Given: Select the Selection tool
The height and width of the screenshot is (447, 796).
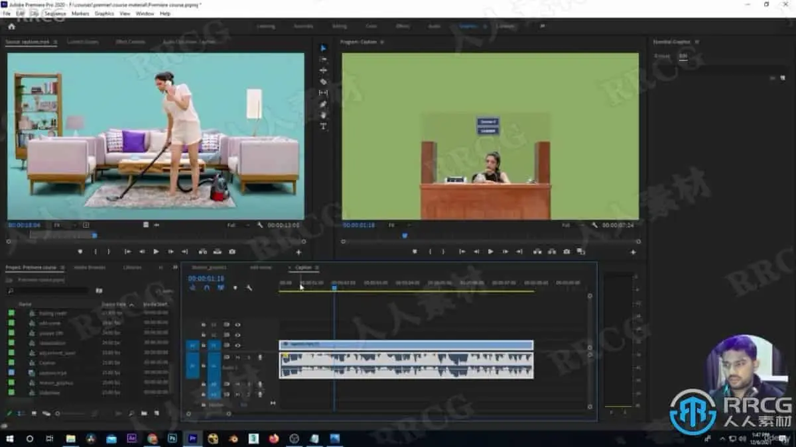Looking at the screenshot, I should [x=324, y=48].
